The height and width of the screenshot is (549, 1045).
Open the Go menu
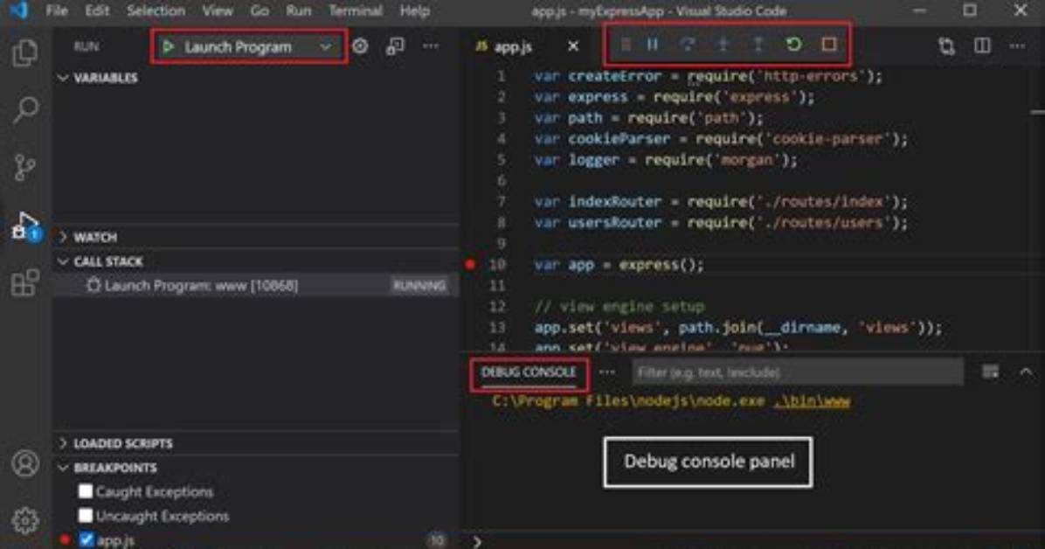(260, 10)
